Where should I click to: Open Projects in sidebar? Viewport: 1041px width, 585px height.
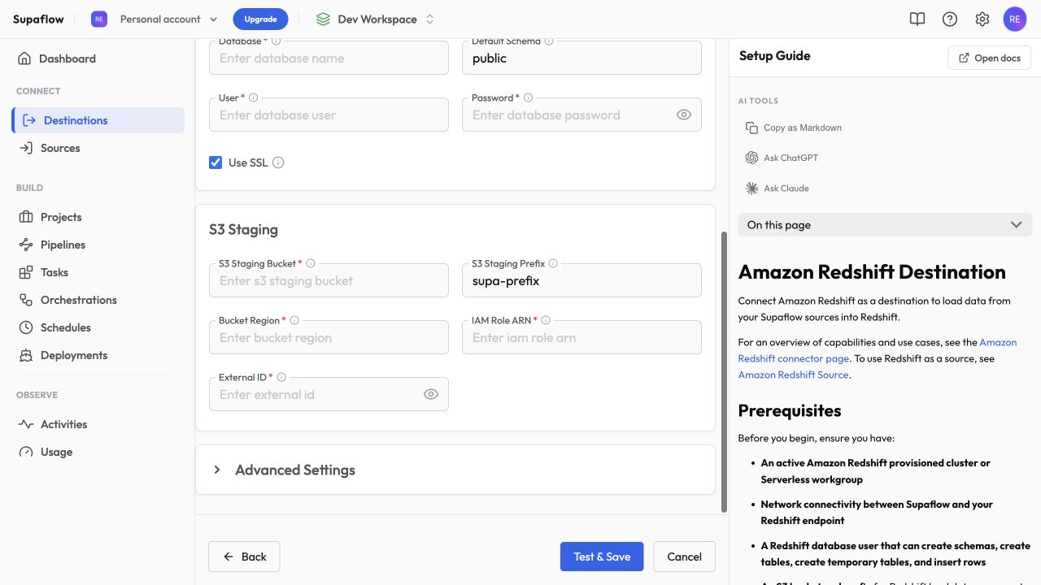pyautogui.click(x=98, y=217)
